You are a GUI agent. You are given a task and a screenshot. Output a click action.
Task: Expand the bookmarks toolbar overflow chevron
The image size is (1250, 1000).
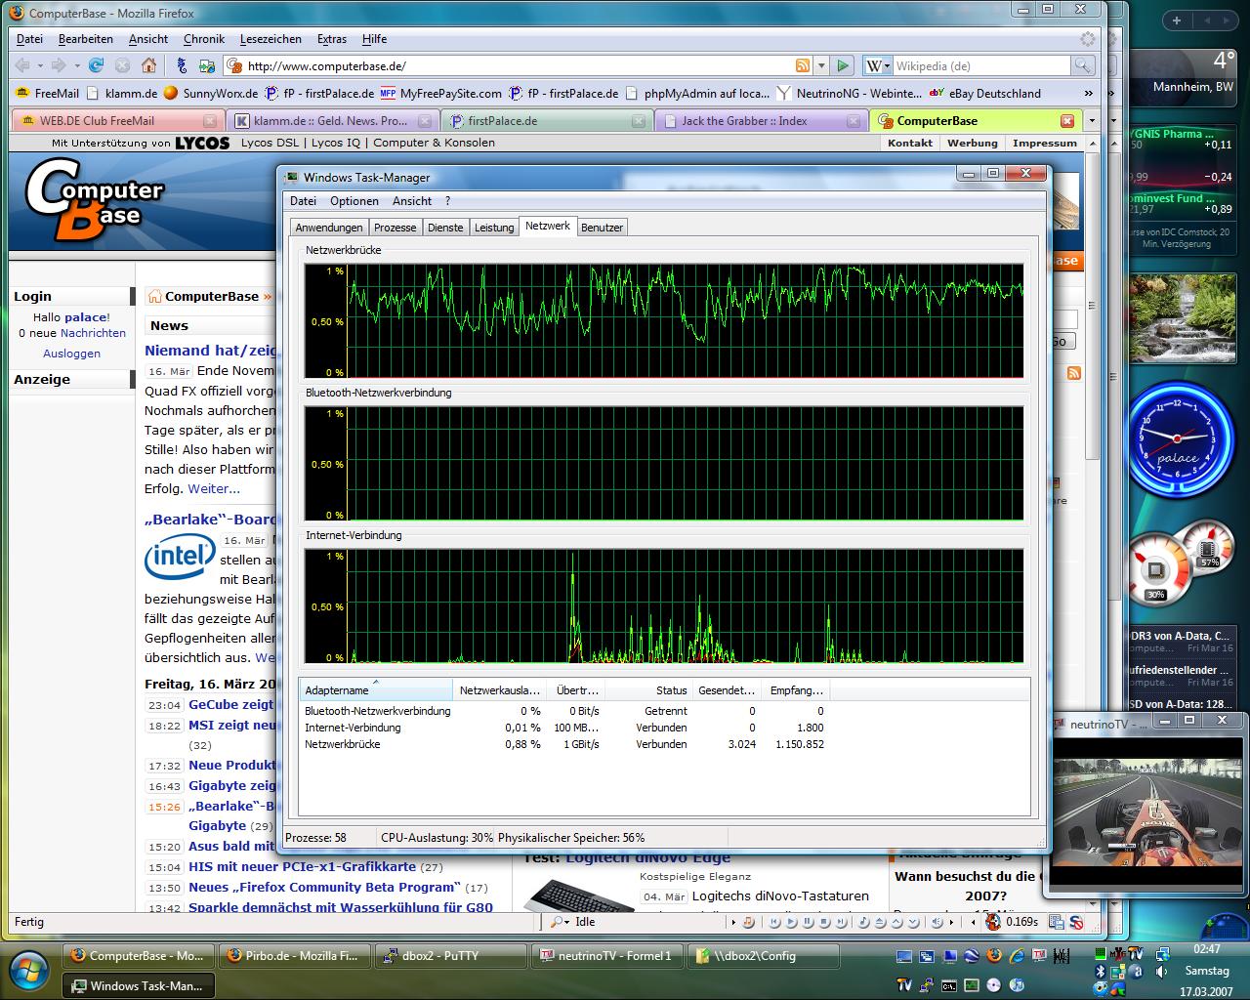pyautogui.click(x=1088, y=93)
